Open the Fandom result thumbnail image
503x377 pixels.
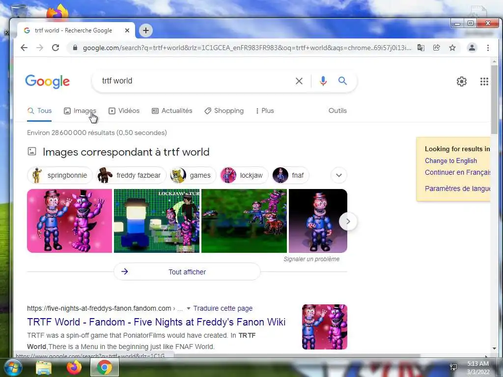(325, 326)
